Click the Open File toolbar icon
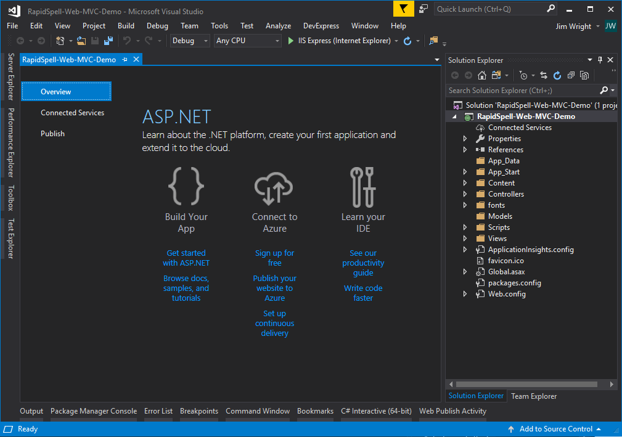 pos(81,41)
